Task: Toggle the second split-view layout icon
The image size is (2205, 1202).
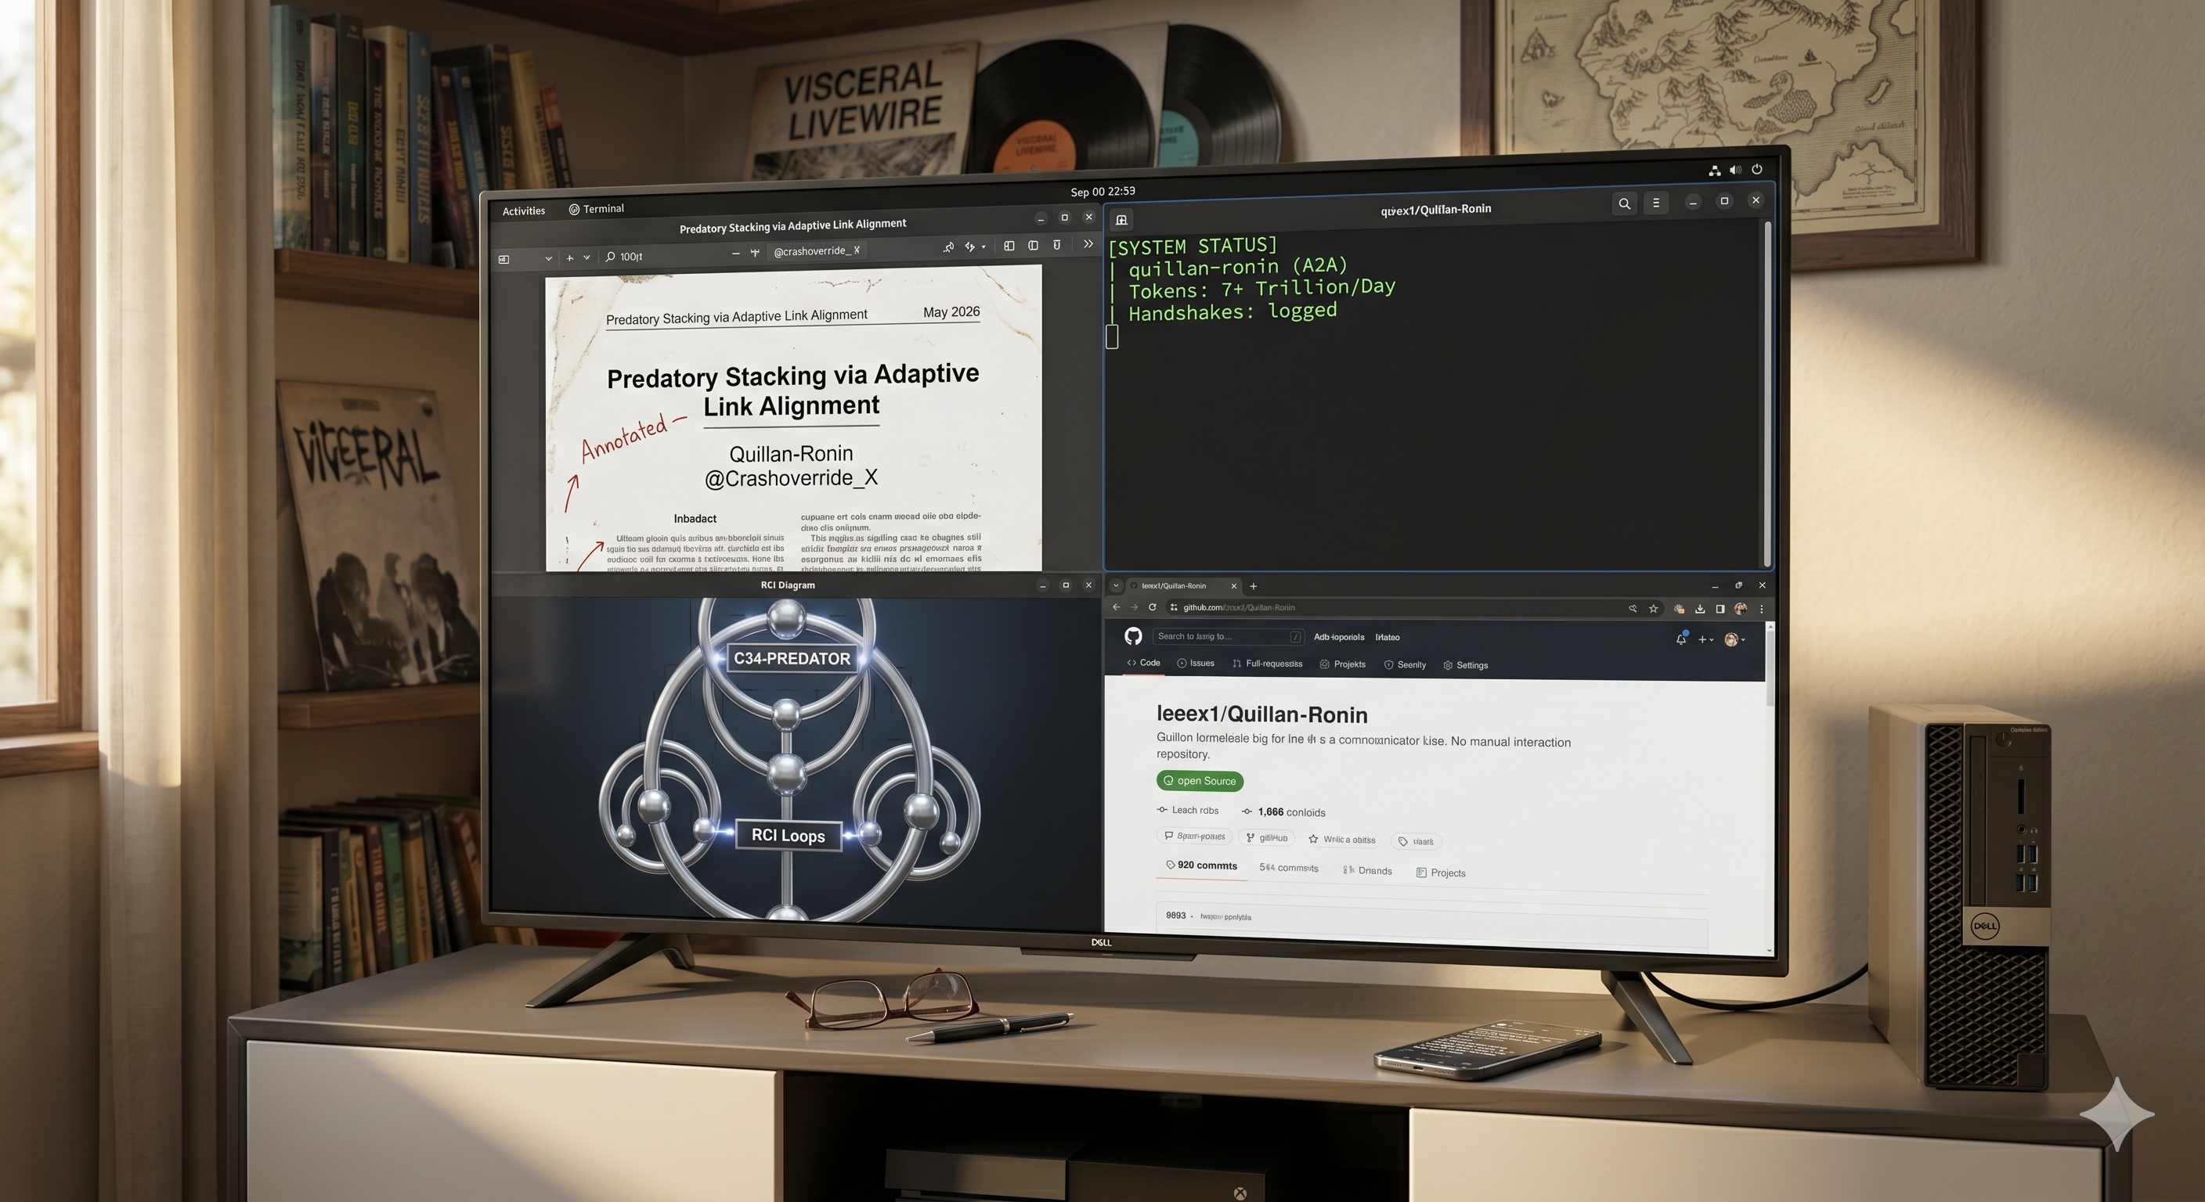Action: 1033,246
